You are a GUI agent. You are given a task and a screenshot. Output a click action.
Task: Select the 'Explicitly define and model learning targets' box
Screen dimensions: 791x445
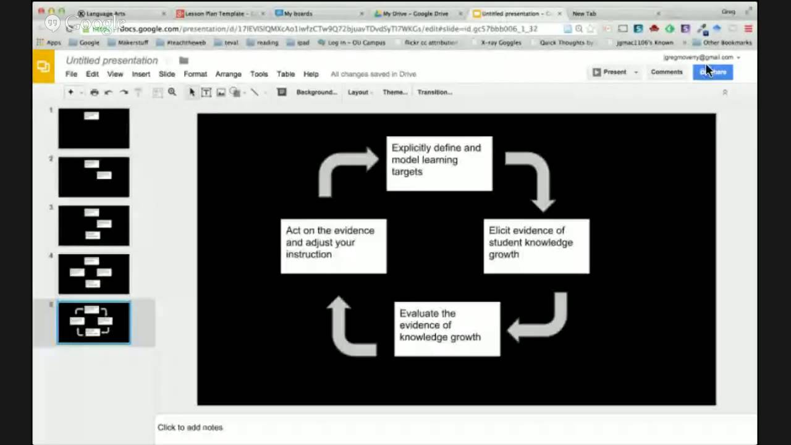pos(439,164)
